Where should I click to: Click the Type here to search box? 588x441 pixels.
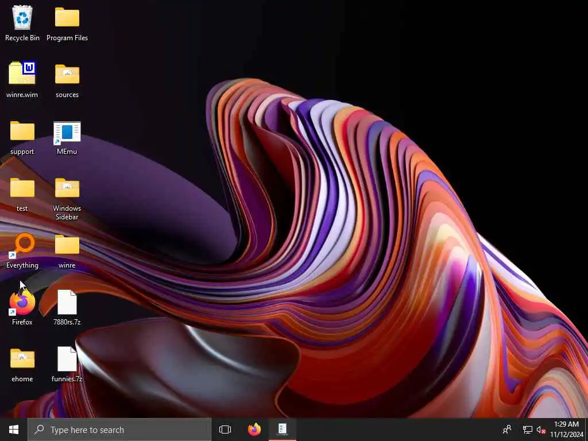[x=119, y=430]
